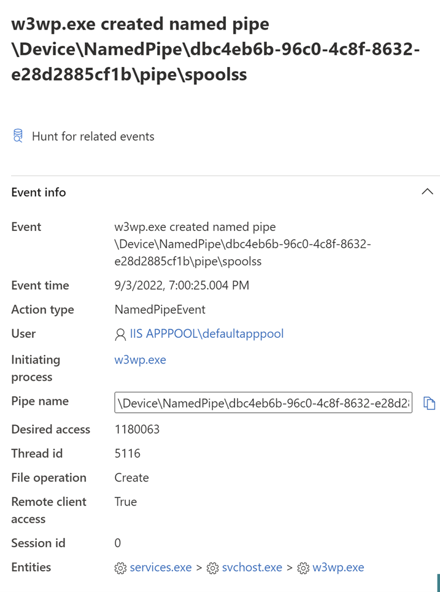The width and height of the screenshot is (440, 592).
Task: Click the Event info section header
Action: (39, 192)
